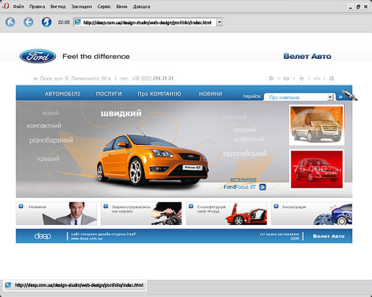Open 'Сконфігуруй свій Форд' card

(226, 213)
